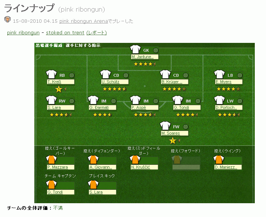Click the match cup icon beside the date
Viewport: 266px width, 217px height.
pos(7,20)
